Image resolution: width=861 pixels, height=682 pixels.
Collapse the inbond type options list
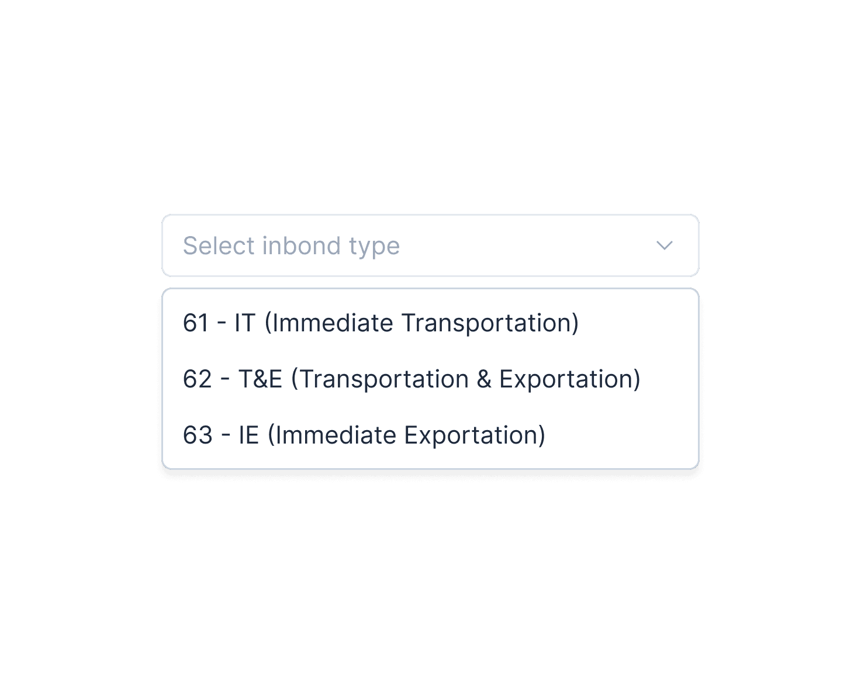tap(664, 245)
